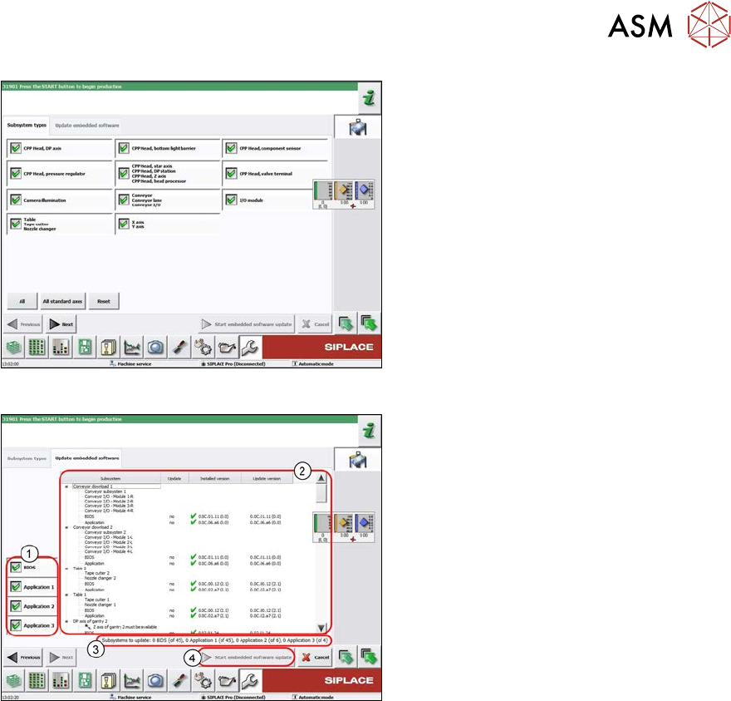The image size is (731, 701).
Task: Click the scroll down arrow of the subsystem list
Action: coord(321,628)
